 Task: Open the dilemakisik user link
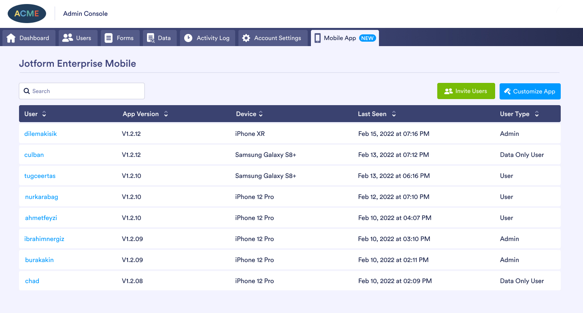coord(40,134)
